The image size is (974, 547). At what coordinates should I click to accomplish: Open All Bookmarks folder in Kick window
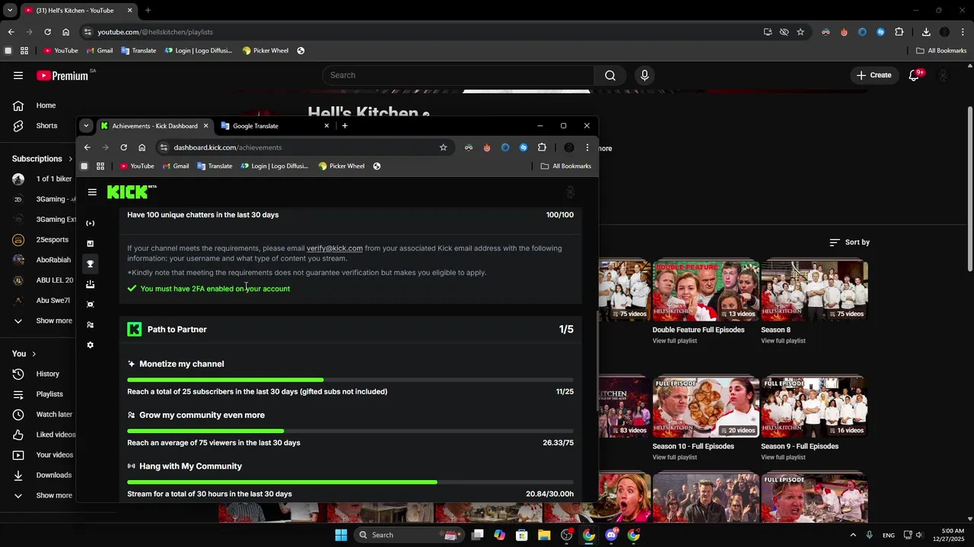(x=565, y=166)
